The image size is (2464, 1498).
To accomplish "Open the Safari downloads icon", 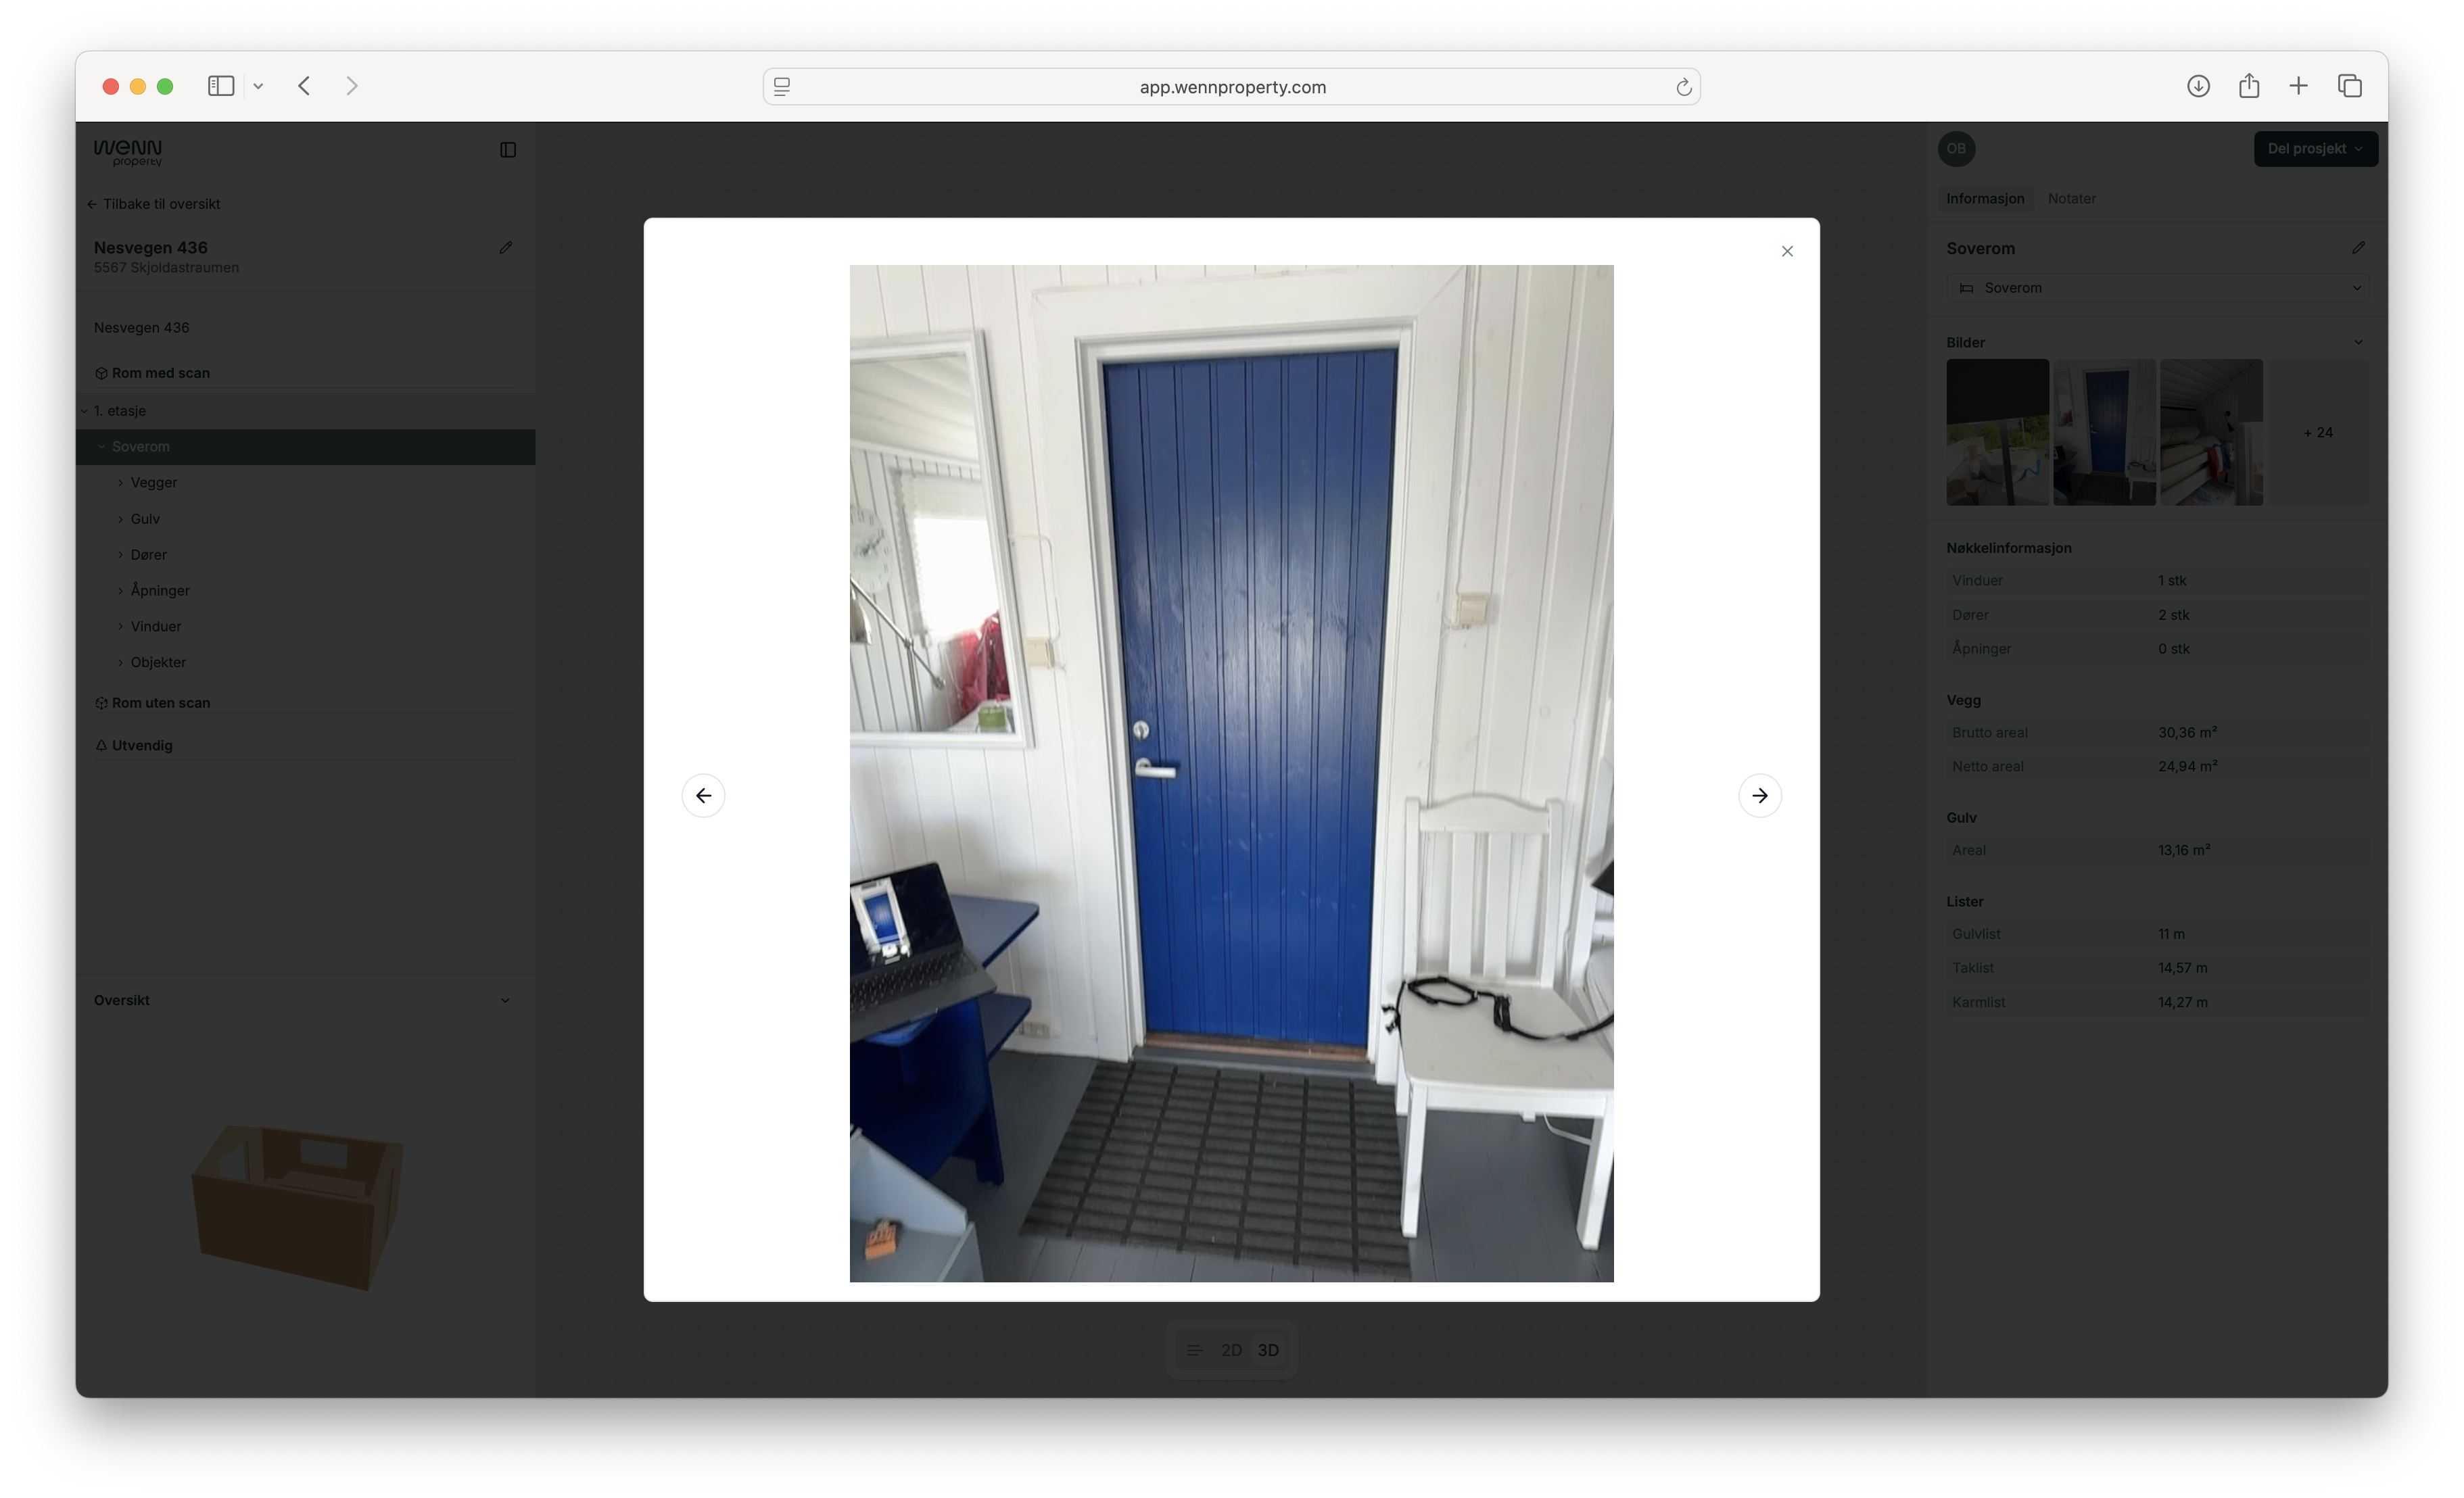I will coord(2198,86).
